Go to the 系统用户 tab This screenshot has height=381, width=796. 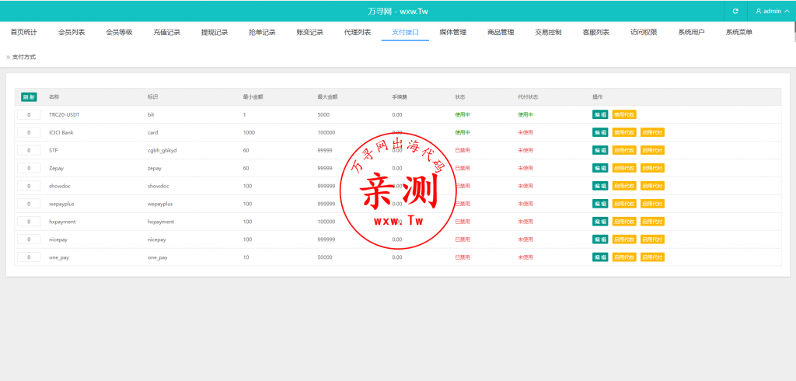[691, 32]
